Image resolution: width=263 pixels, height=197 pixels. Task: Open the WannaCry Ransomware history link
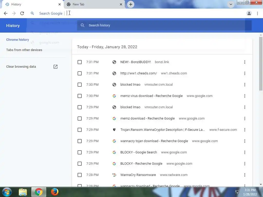(138, 175)
